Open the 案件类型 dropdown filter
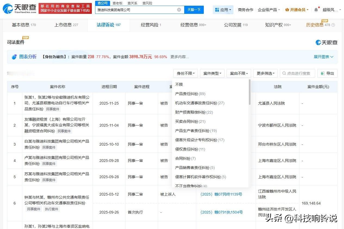Image resolution: width=344 pixels, height=229 pixels. pos(212,73)
